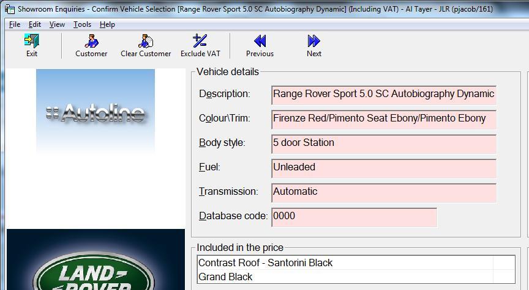529x290 pixels.
Task: Click the Colour\Trim field
Action: pos(384,120)
